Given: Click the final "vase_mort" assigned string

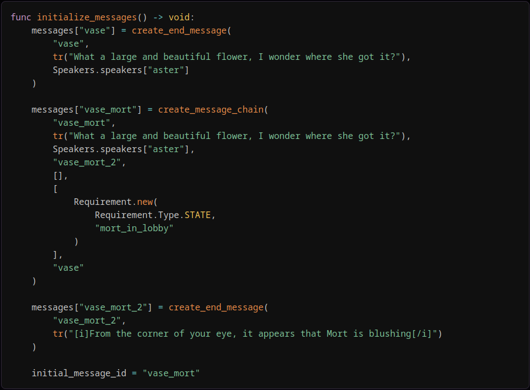Looking at the screenshot, I should [x=171, y=373].
